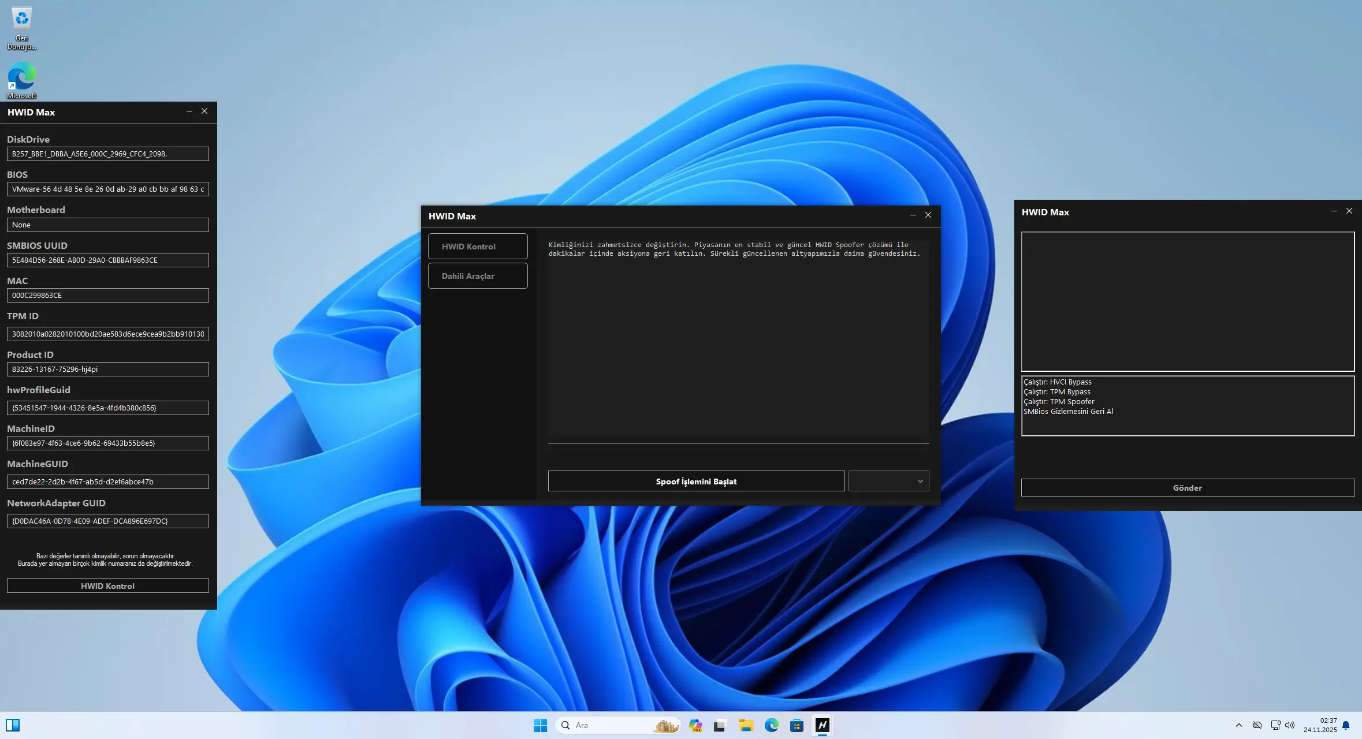Screen dimensions: 1362x739
Task: Click HWID Kontrol button in left panel
Action: (107, 585)
